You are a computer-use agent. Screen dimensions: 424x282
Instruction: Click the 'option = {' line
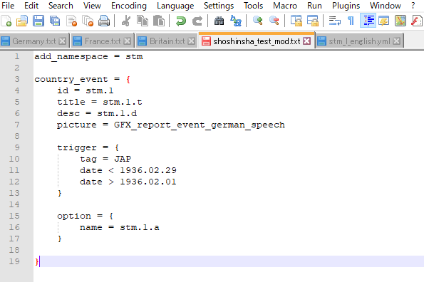click(86, 216)
